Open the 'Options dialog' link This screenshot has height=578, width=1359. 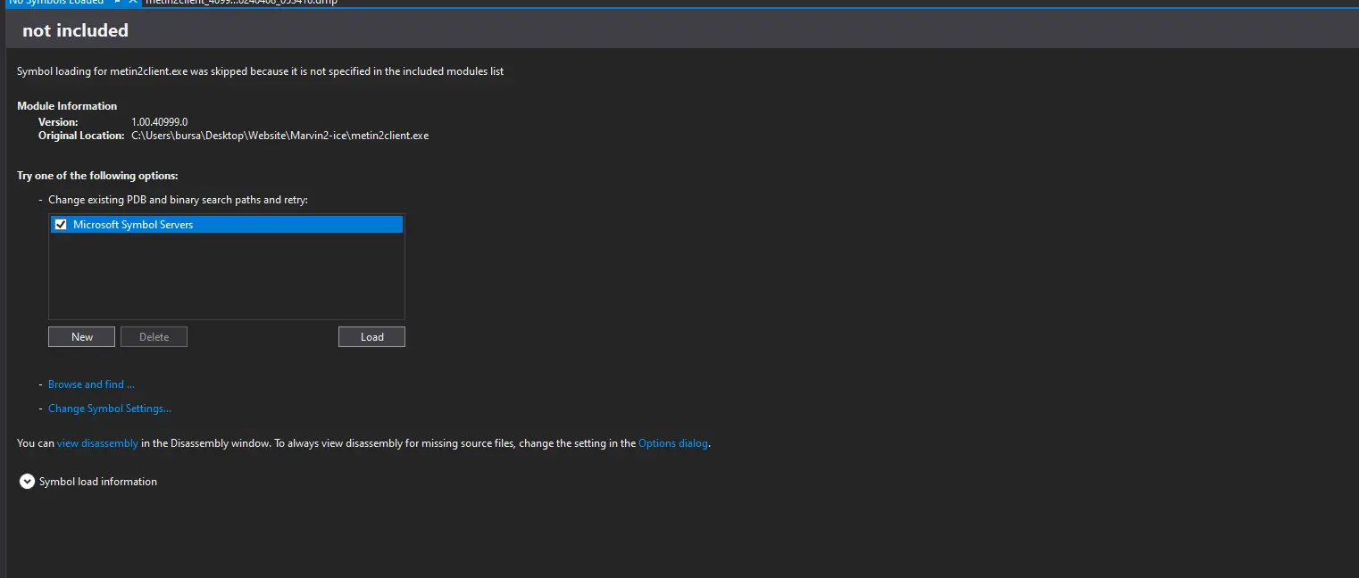point(673,442)
